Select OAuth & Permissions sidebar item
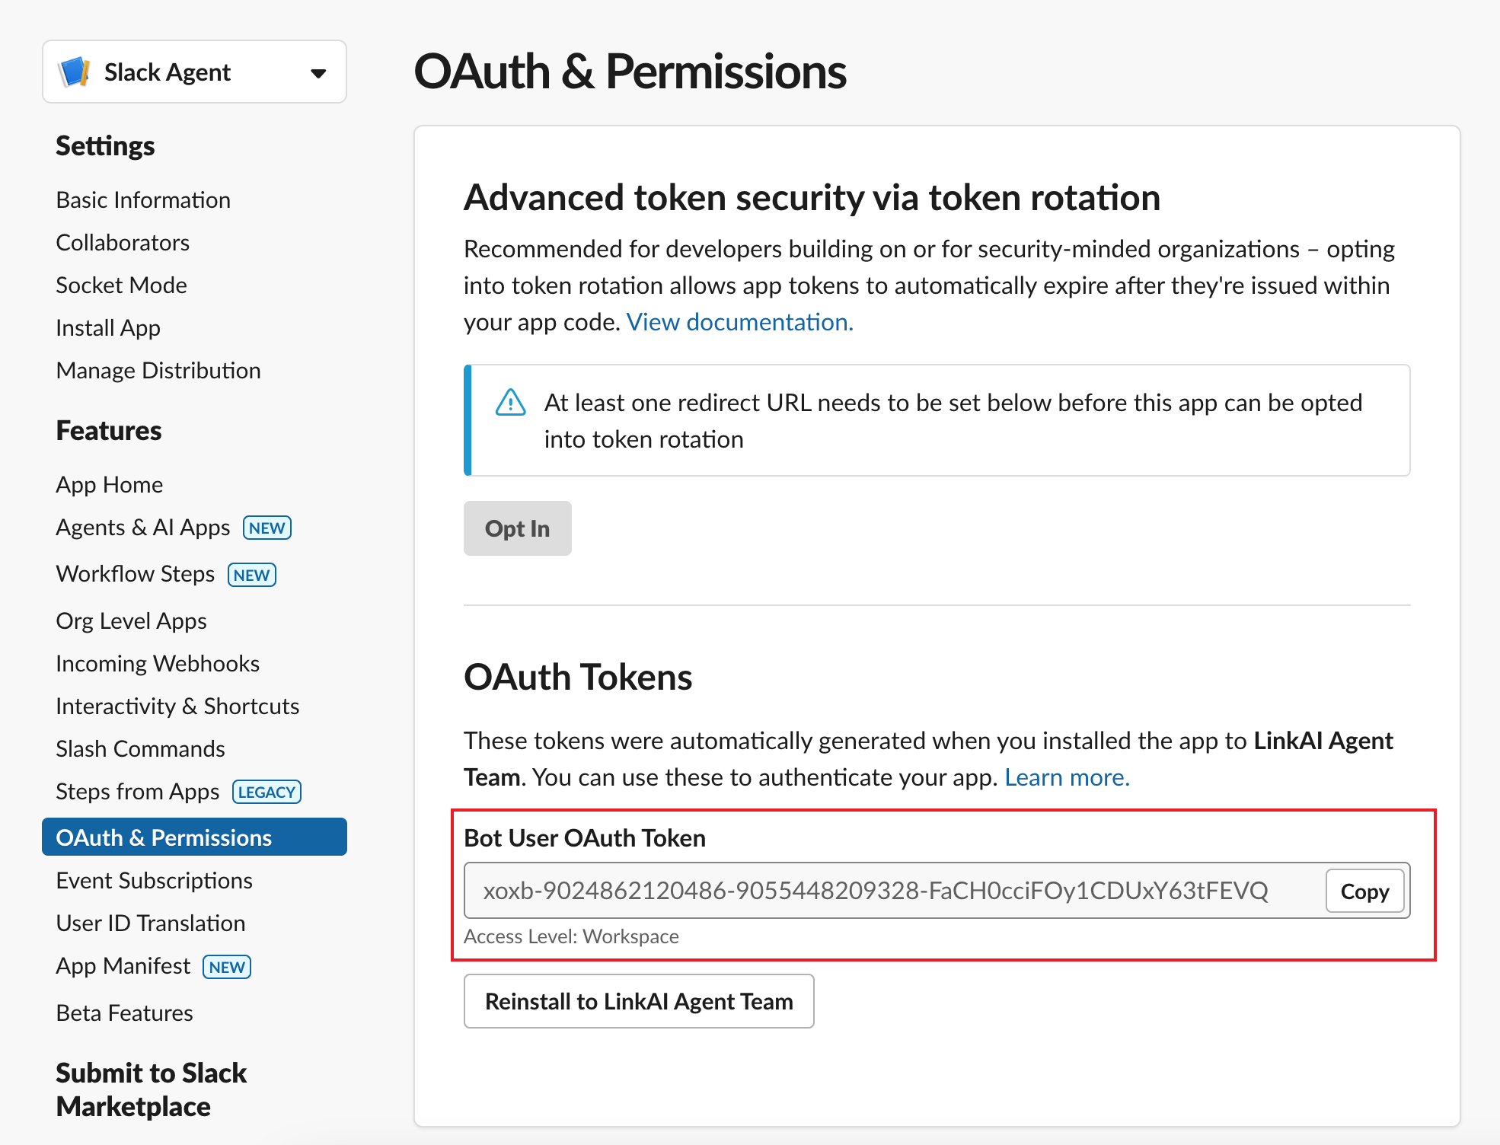Viewport: 1500px width, 1145px height. point(194,837)
